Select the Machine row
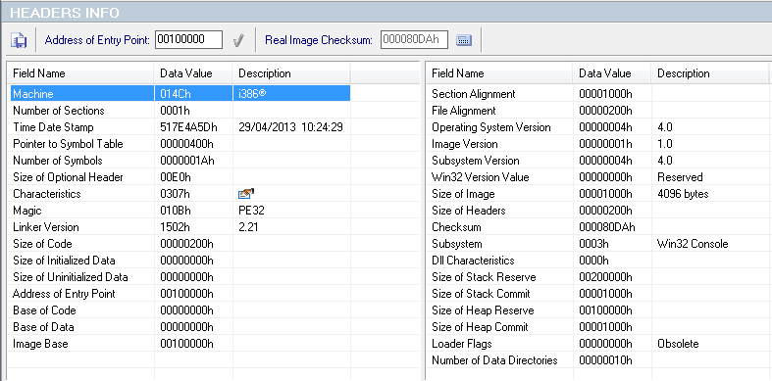The image size is (772, 381). pos(180,93)
